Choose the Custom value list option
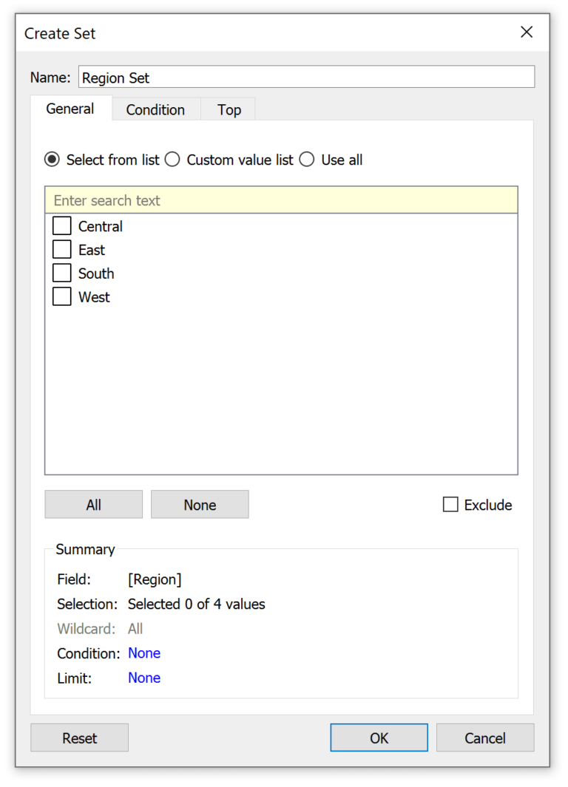568x787 pixels. tap(172, 159)
